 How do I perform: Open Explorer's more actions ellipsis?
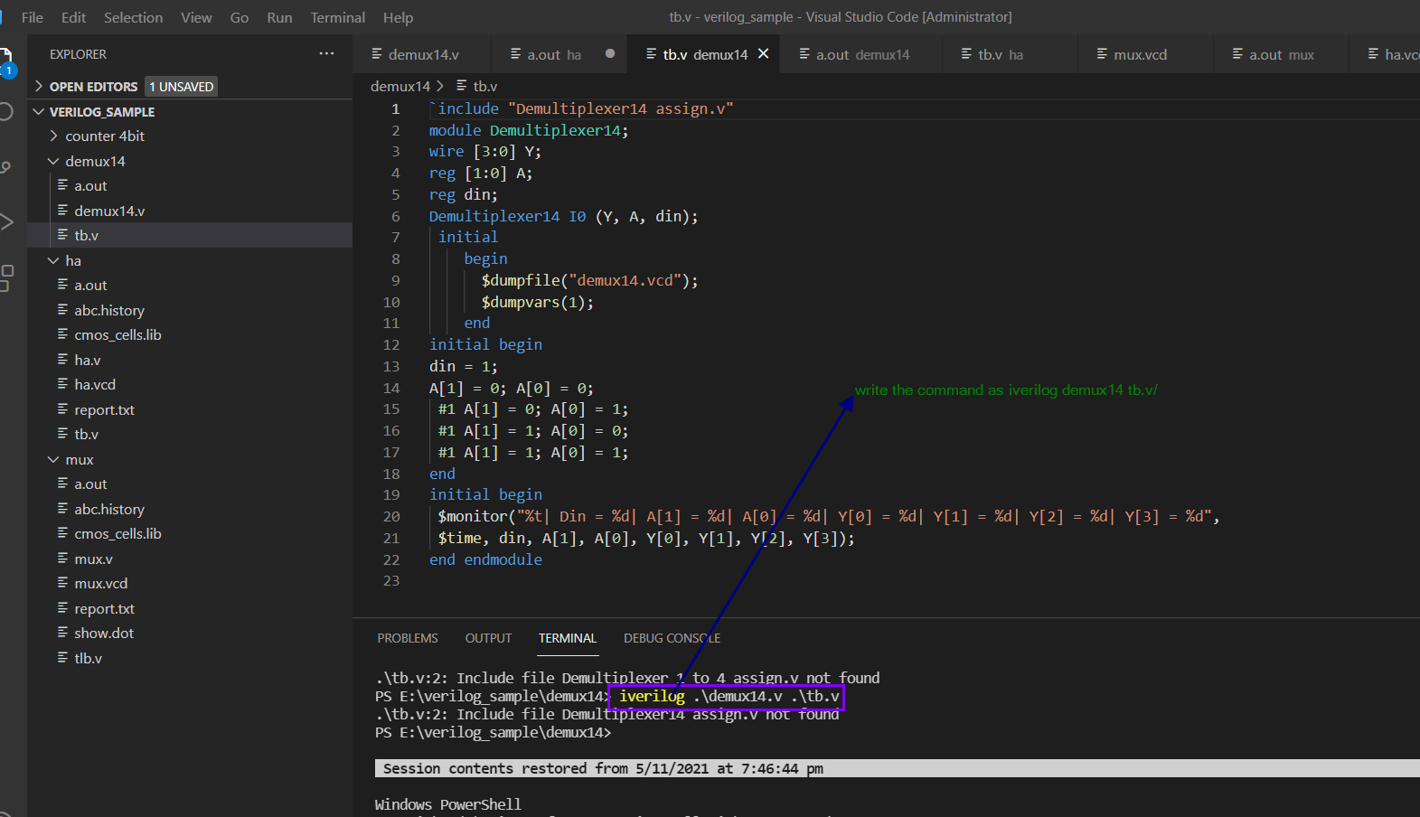(326, 54)
